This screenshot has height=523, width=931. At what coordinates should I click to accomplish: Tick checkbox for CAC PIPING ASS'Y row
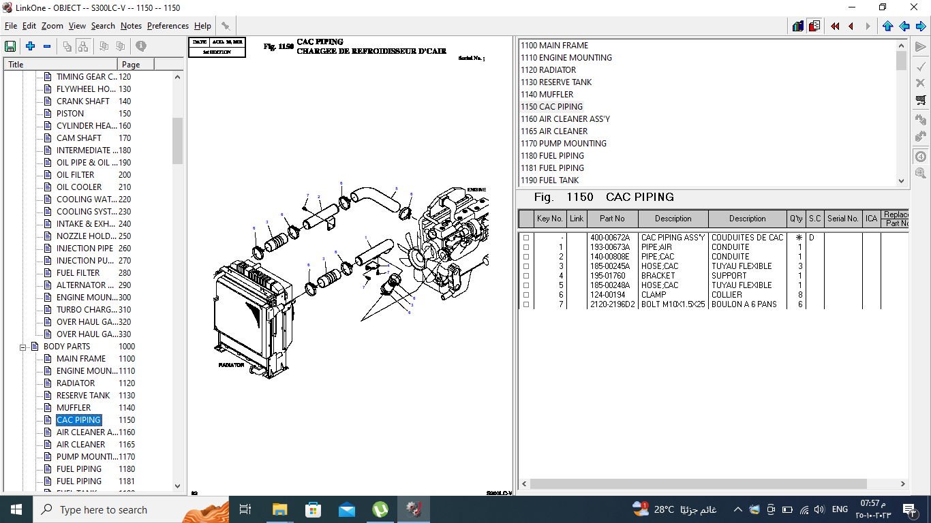coord(526,238)
